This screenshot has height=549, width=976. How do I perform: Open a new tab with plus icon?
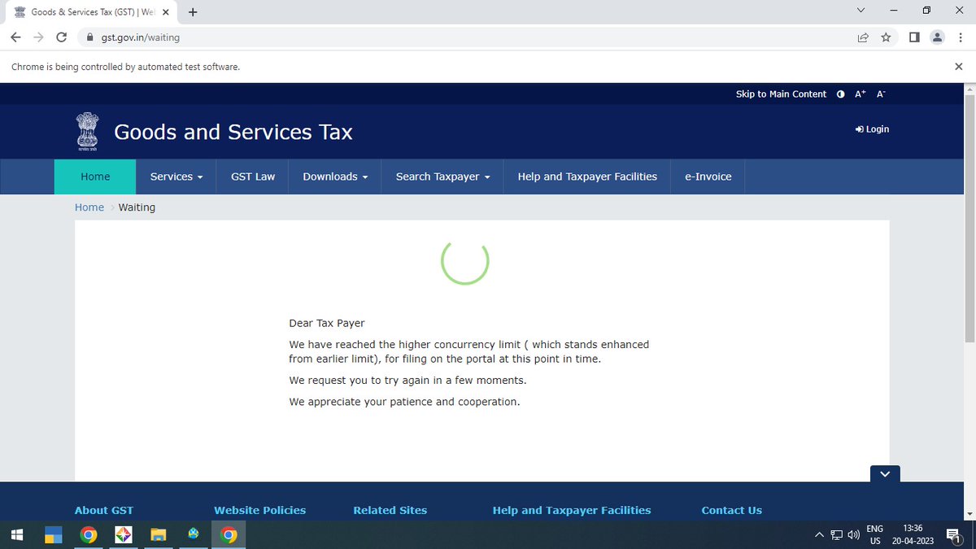click(x=193, y=12)
